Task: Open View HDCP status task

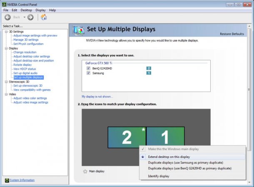Action: tap(25, 69)
